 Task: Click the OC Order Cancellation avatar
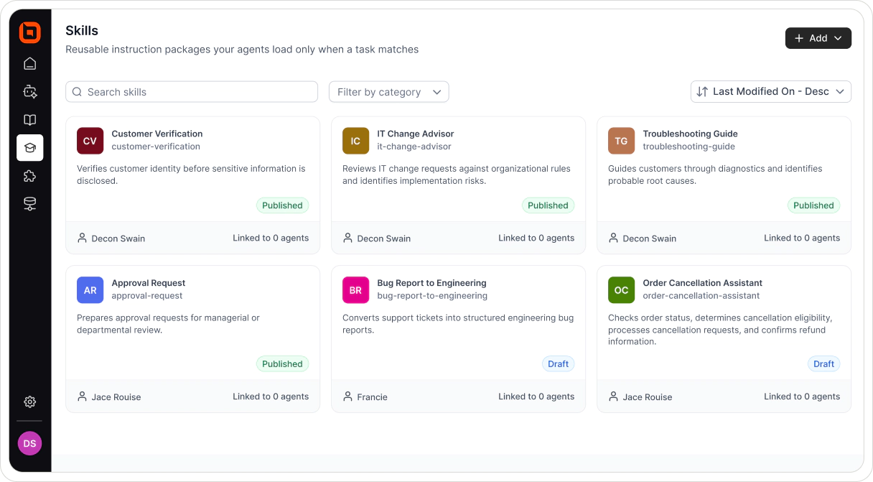coord(621,290)
